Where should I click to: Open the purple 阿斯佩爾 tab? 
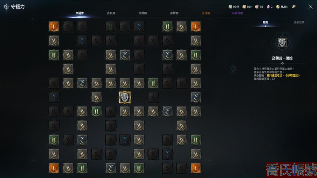point(237,13)
